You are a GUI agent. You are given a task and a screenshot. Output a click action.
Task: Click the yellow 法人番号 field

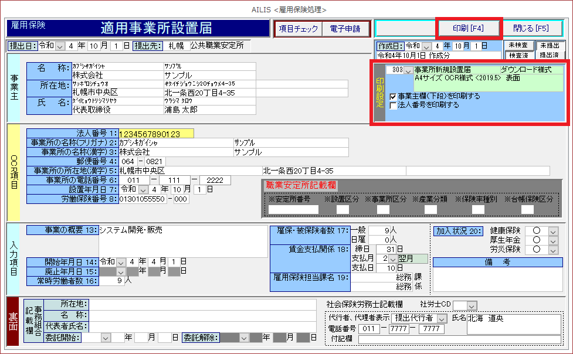[x=156, y=134]
